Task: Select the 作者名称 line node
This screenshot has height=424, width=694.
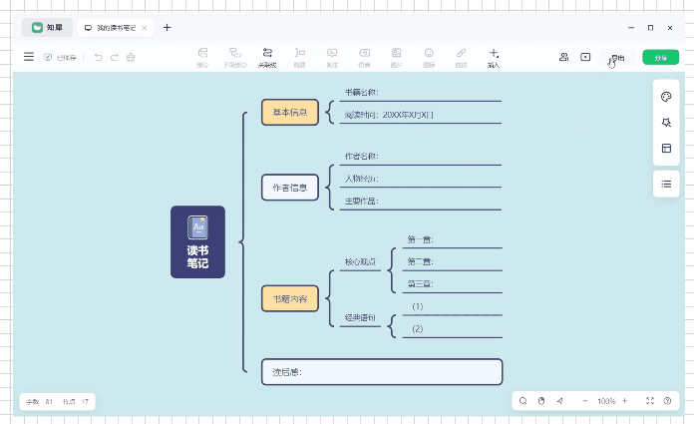Action: pyautogui.click(x=421, y=157)
